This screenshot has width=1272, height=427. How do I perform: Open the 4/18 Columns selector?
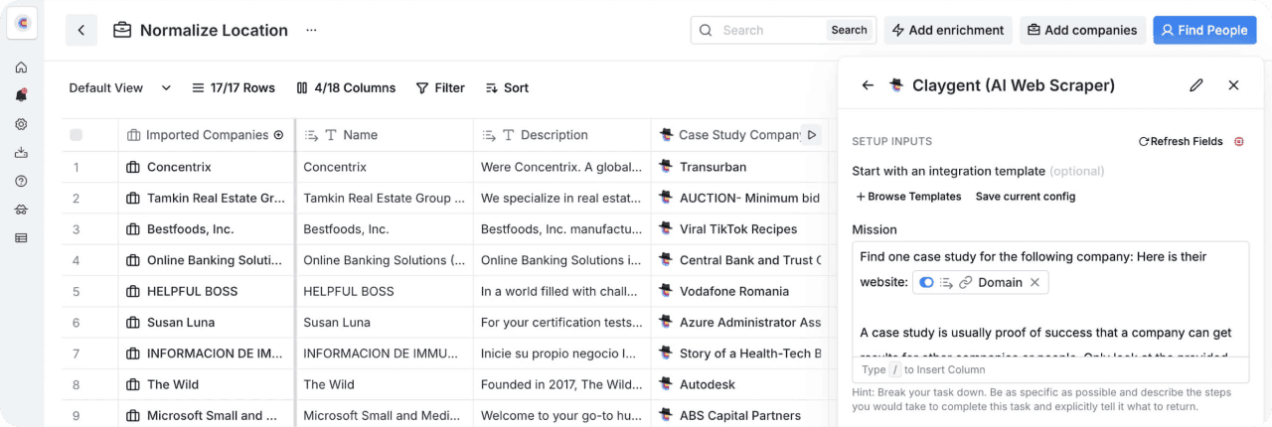(346, 87)
